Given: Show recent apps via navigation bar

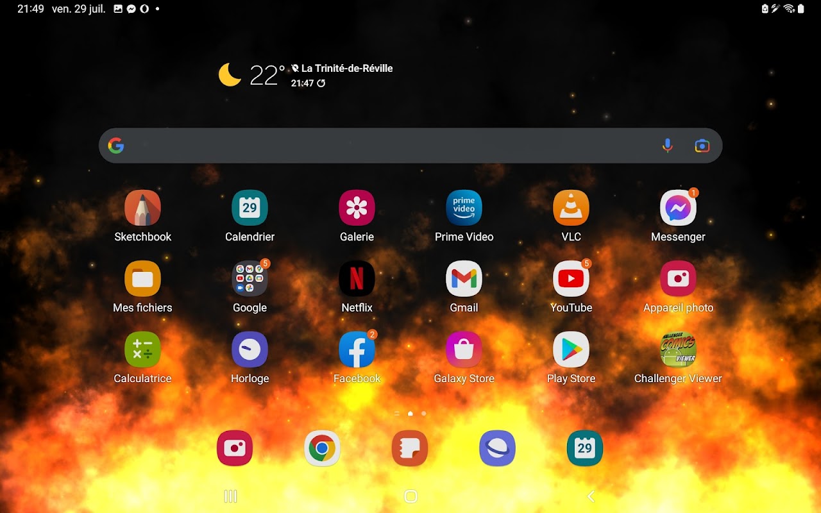Looking at the screenshot, I should pyautogui.click(x=230, y=496).
